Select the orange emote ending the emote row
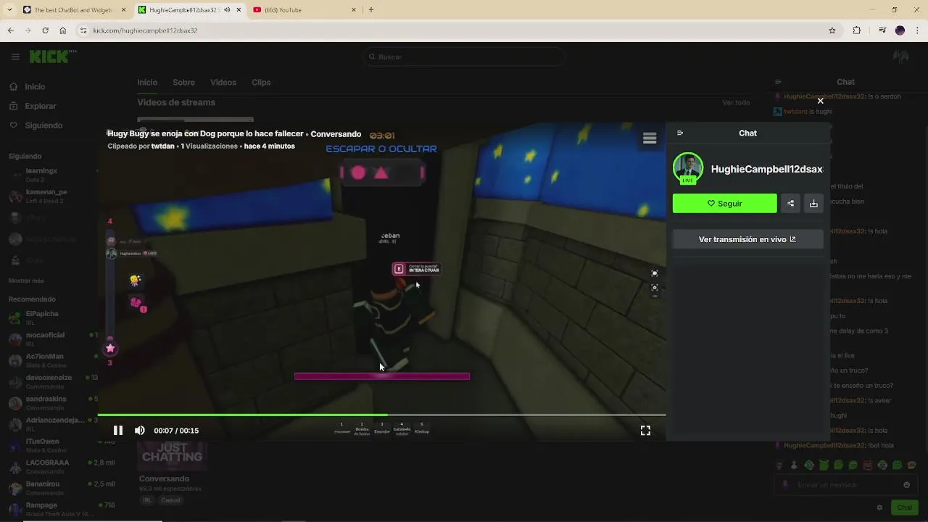 pos(912,465)
